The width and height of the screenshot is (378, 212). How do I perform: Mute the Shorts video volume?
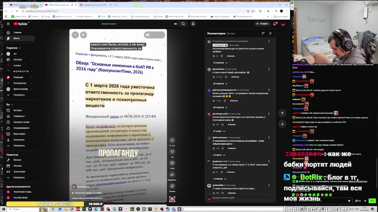83,35
